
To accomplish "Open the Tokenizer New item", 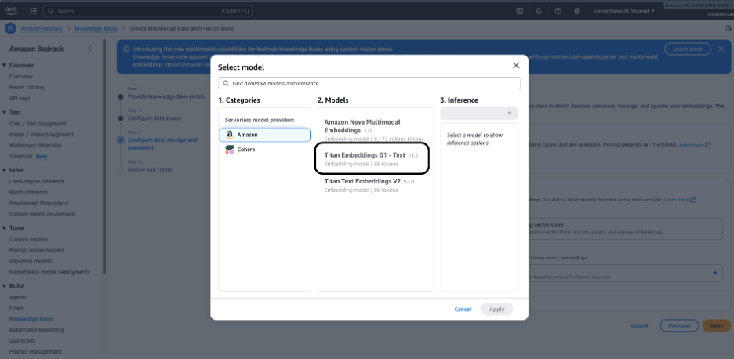I will 28,156.
